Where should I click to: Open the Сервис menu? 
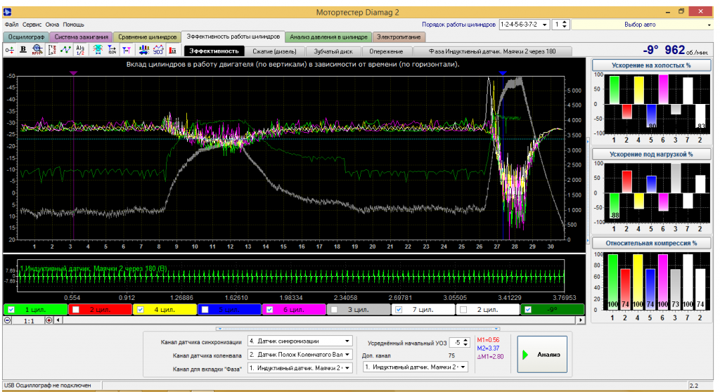coord(32,25)
